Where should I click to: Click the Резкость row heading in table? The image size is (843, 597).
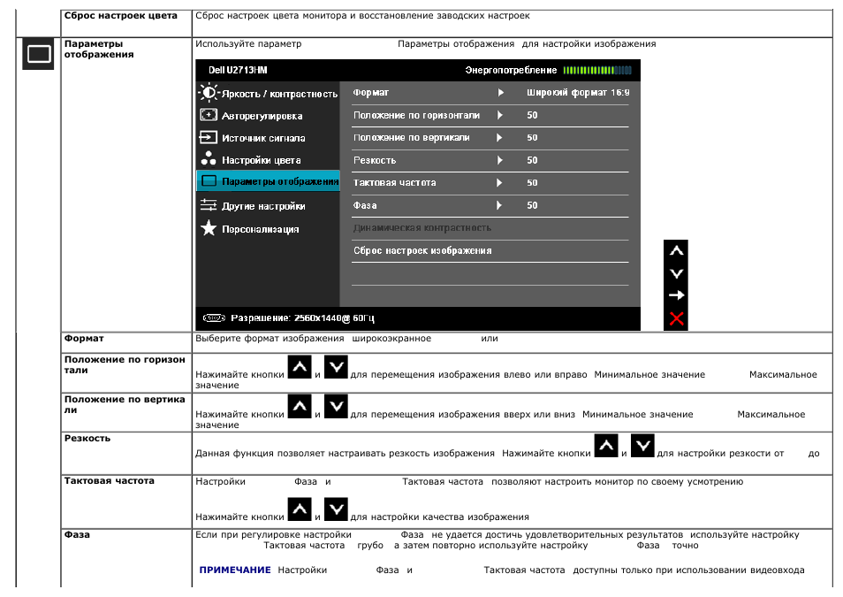(x=87, y=439)
